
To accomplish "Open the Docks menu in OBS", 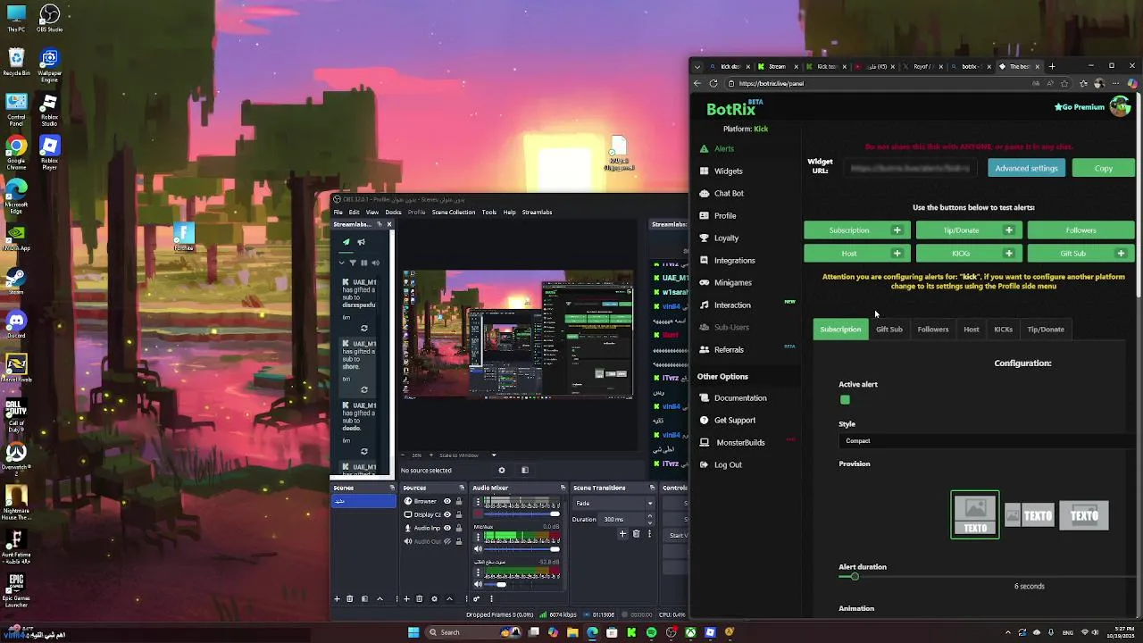I will [393, 213].
